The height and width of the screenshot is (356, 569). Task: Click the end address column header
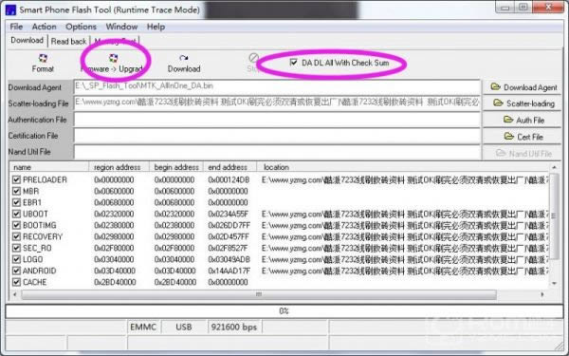229,167
